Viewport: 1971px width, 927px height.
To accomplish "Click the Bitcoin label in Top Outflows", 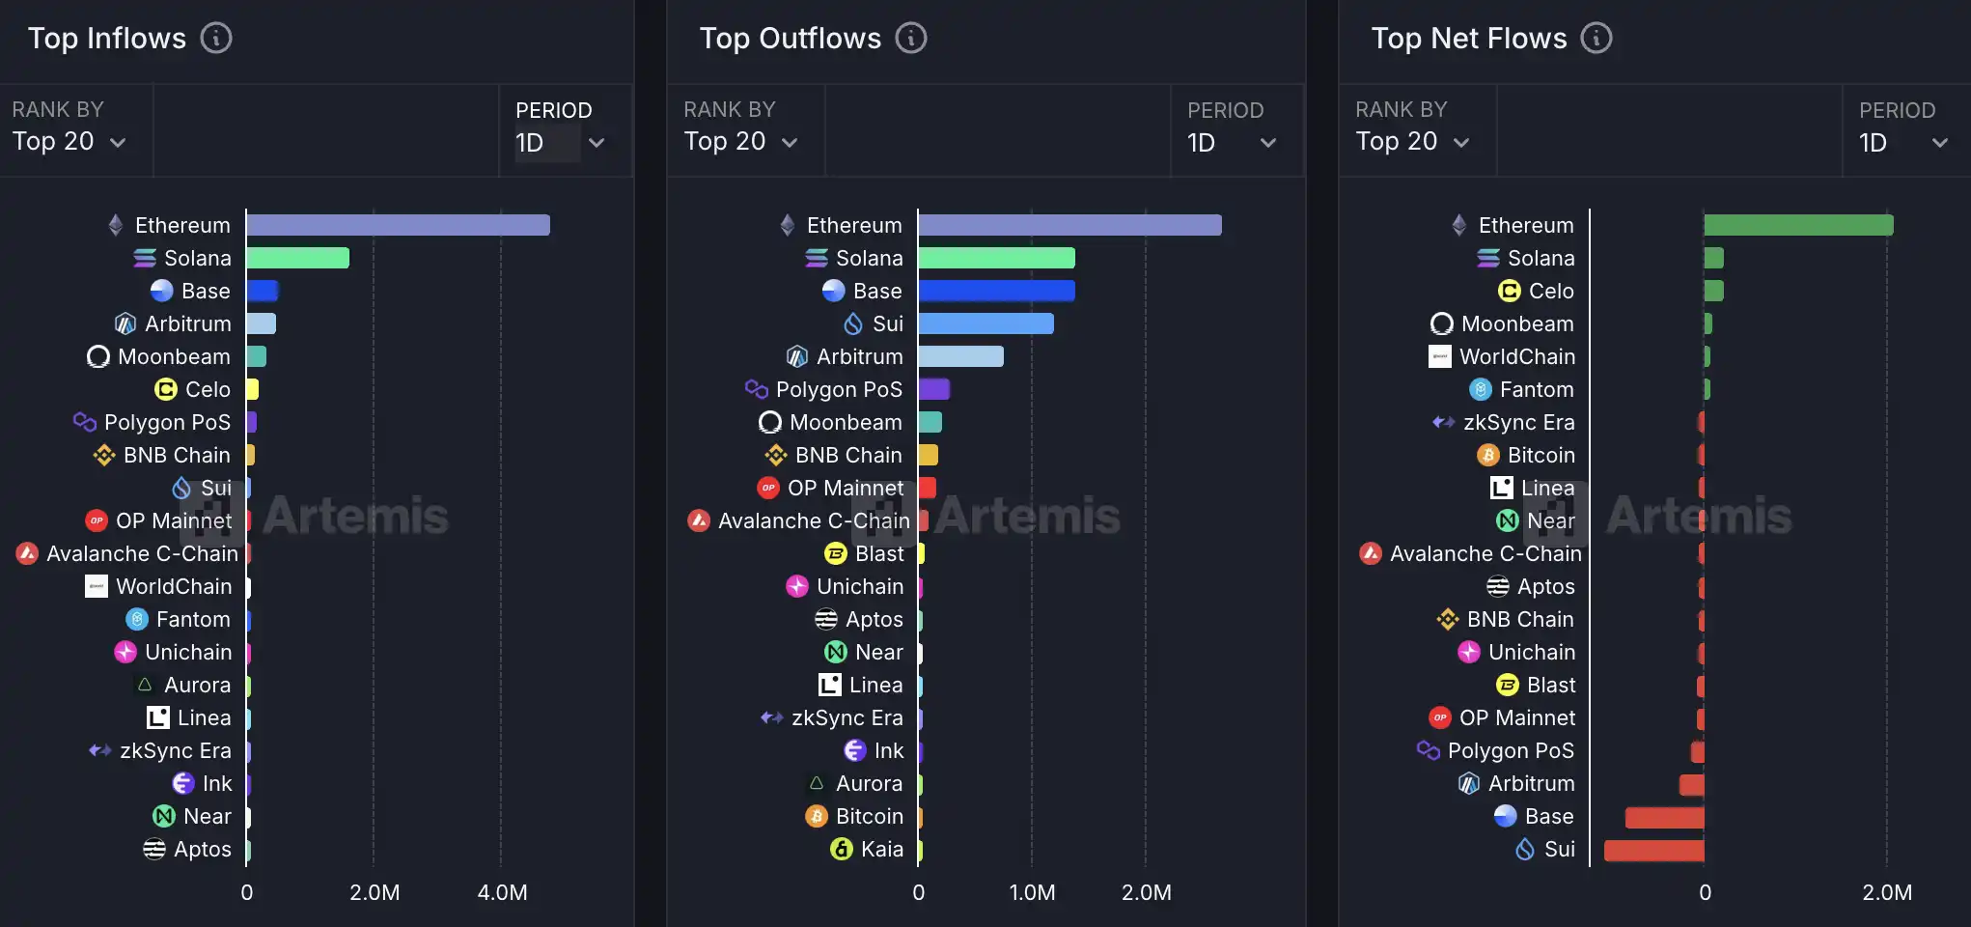I will coord(870,816).
